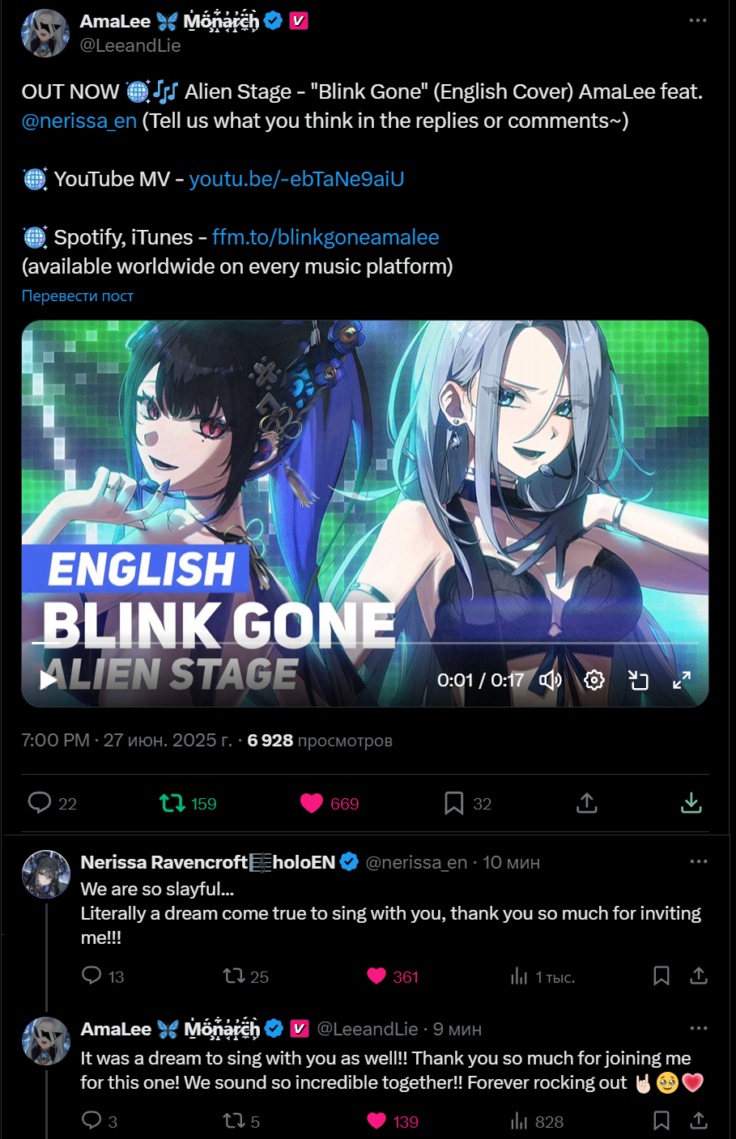Translate the post via Перевести пост
This screenshot has height=1139, width=736.
[78, 295]
